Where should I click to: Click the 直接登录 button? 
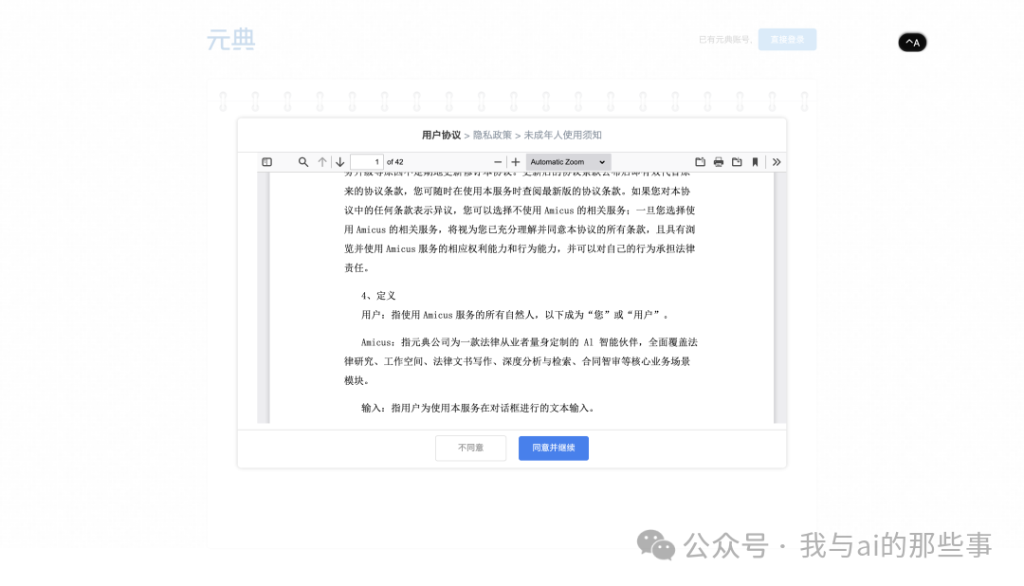(787, 40)
